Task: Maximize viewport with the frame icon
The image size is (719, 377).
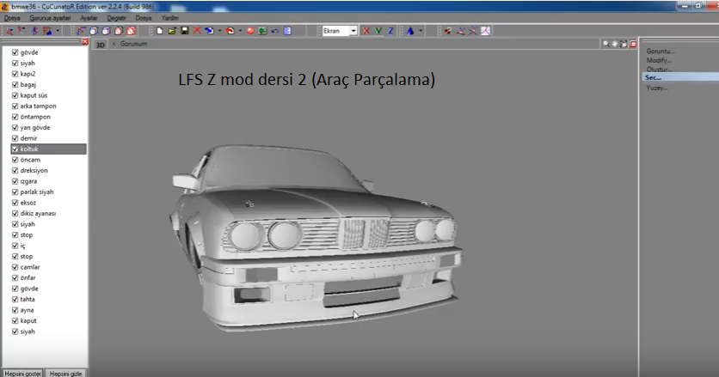Action: tap(624, 44)
